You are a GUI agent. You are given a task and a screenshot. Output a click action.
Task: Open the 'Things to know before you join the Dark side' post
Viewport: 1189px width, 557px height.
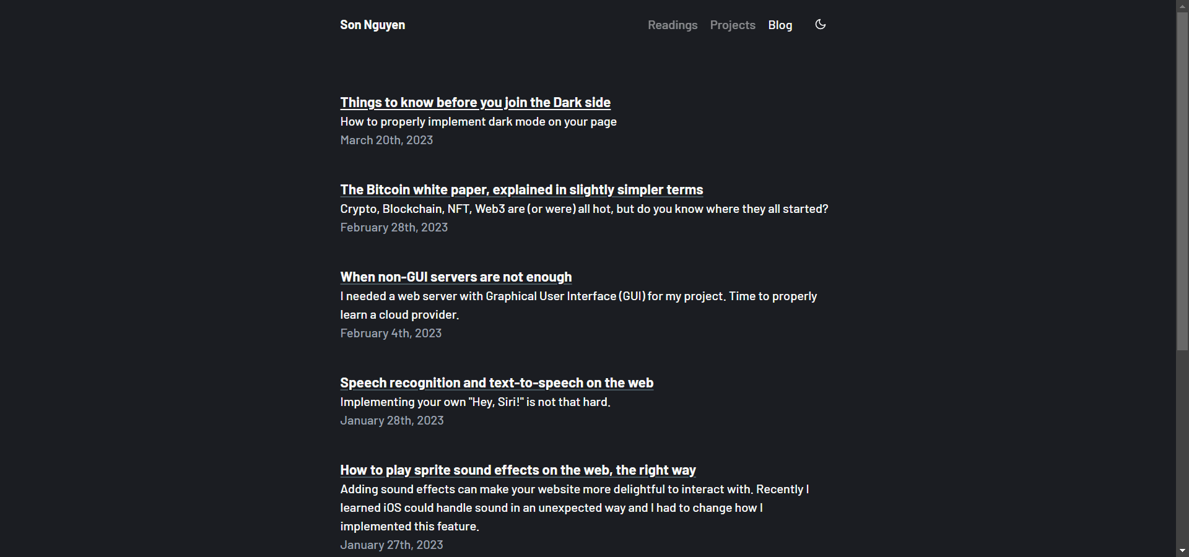click(475, 103)
